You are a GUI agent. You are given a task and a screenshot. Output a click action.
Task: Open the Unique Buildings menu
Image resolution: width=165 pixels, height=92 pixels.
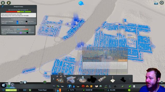pos(110,86)
